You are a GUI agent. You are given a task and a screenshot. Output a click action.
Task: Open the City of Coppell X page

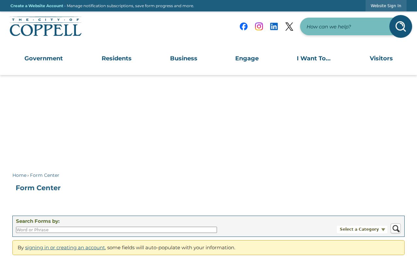point(289,26)
